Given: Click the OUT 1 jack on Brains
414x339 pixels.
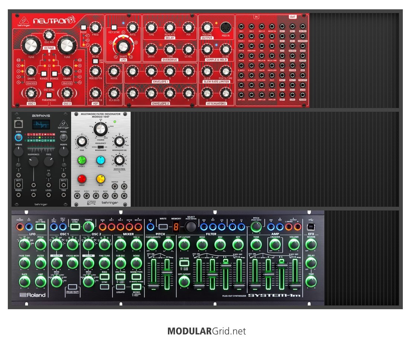Looking at the screenshot, I should tap(19, 185).
